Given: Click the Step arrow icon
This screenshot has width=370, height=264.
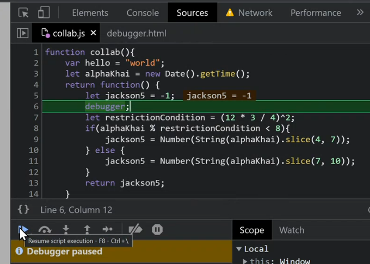Looking at the screenshot, I should pos(108,229).
